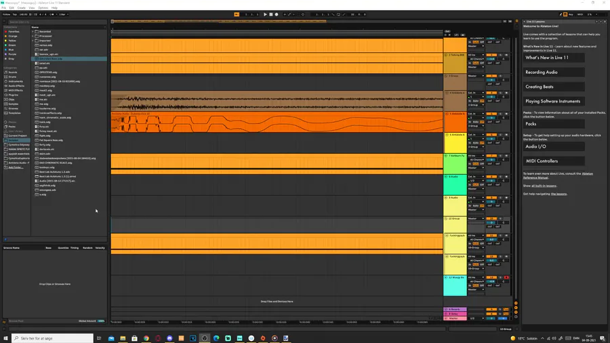Viewport: 610px width, 343px height.
Task: Select the Purple collection
Action: click(12, 54)
